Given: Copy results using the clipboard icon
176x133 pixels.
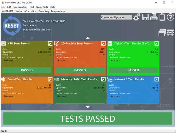Looking at the screenshot, I should pyautogui.click(x=162, y=17).
